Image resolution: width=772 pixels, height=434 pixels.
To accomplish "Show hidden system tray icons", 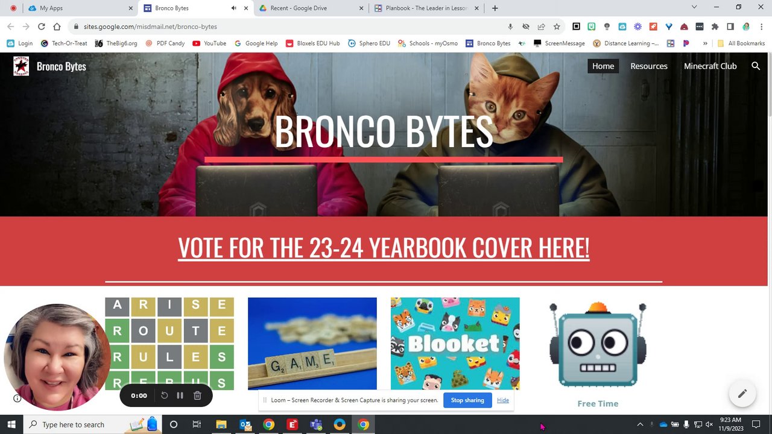I will pyautogui.click(x=640, y=424).
